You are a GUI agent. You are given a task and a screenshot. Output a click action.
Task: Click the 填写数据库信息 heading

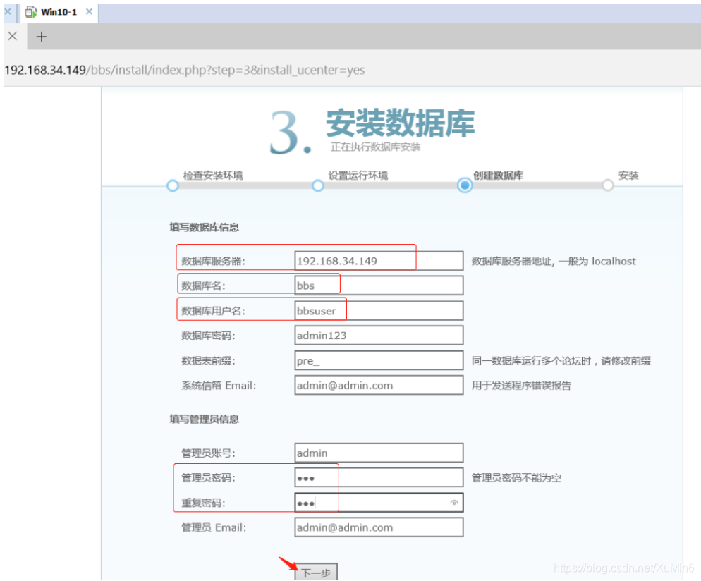point(204,228)
